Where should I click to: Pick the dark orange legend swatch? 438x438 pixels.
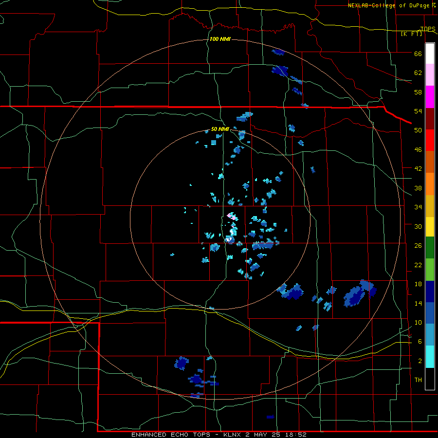[x=430, y=162]
